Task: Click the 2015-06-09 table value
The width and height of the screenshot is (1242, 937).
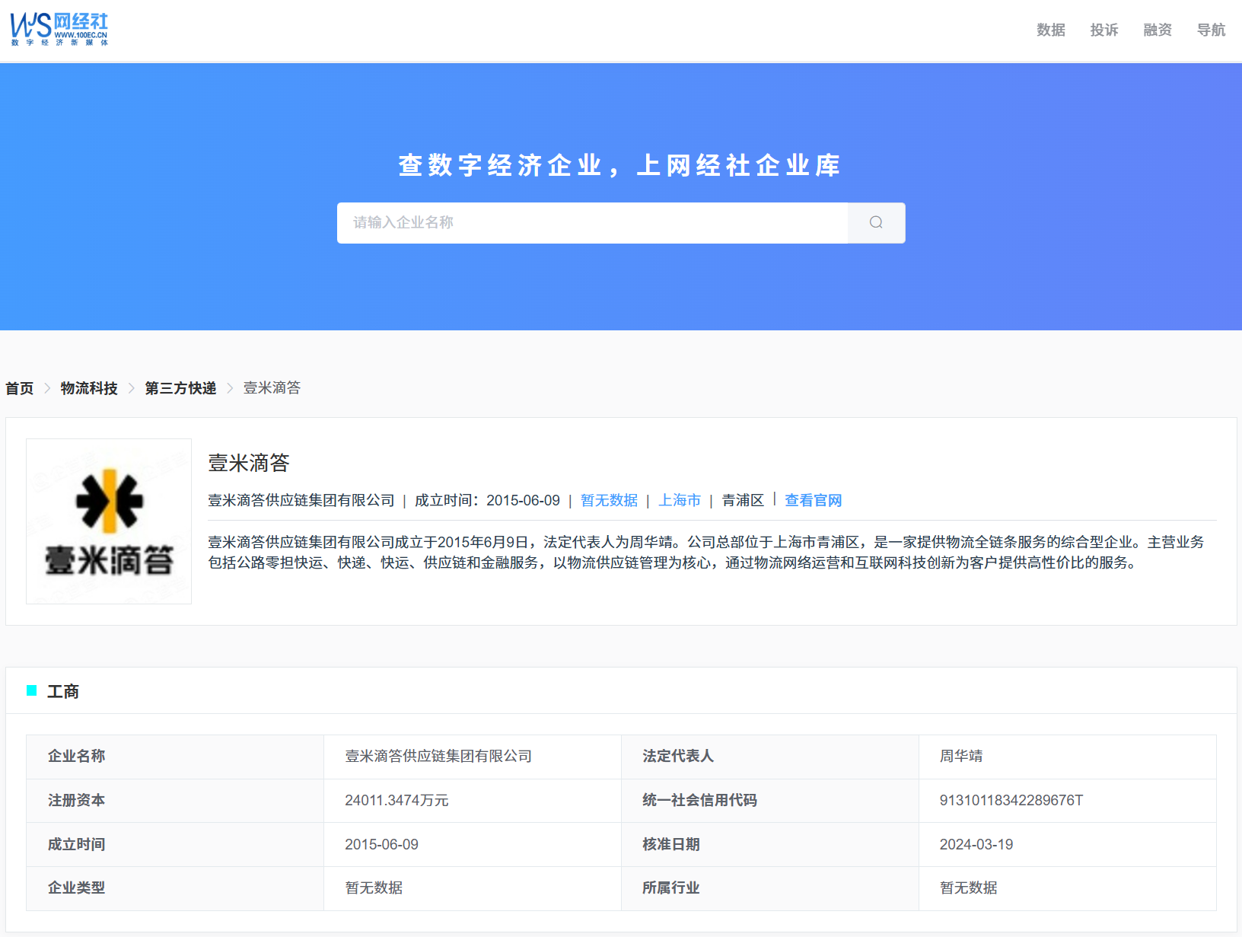Action: (x=381, y=844)
